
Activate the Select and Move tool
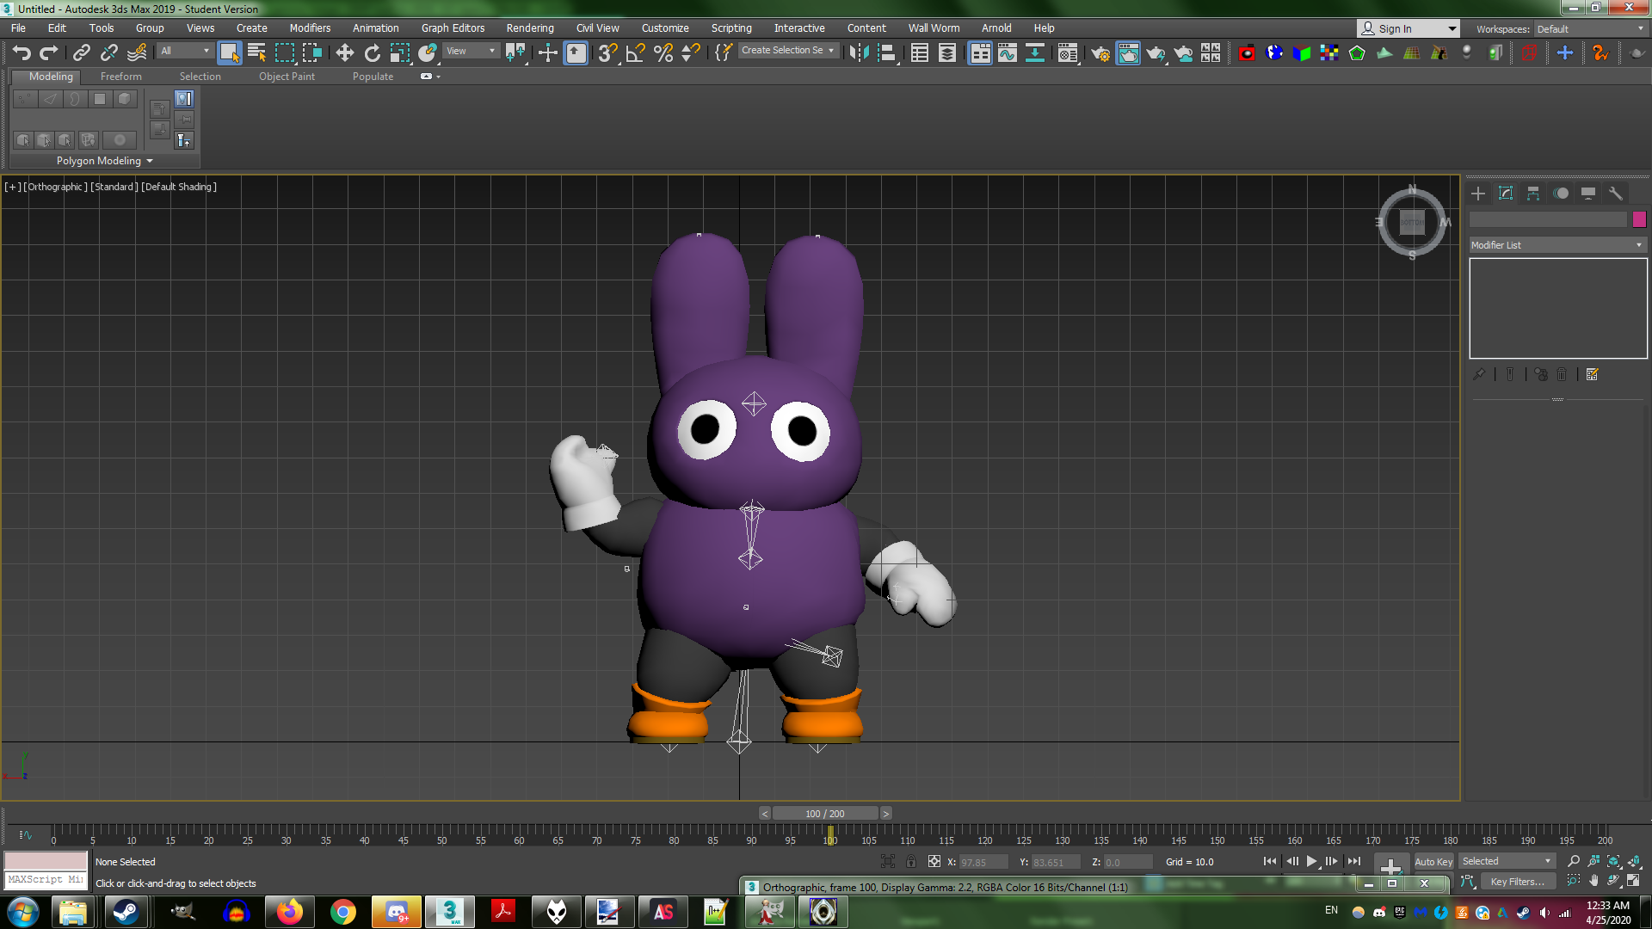345,53
